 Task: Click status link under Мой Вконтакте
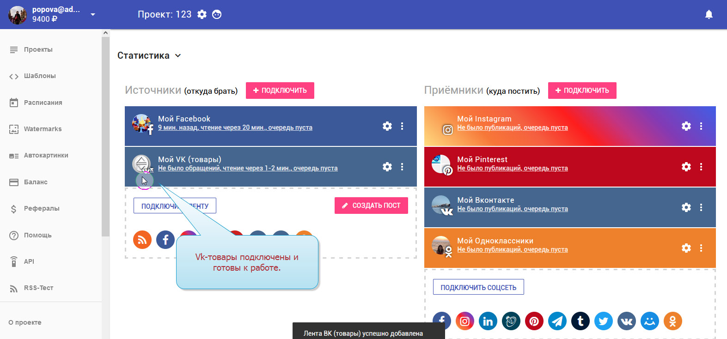[x=512, y=209]
